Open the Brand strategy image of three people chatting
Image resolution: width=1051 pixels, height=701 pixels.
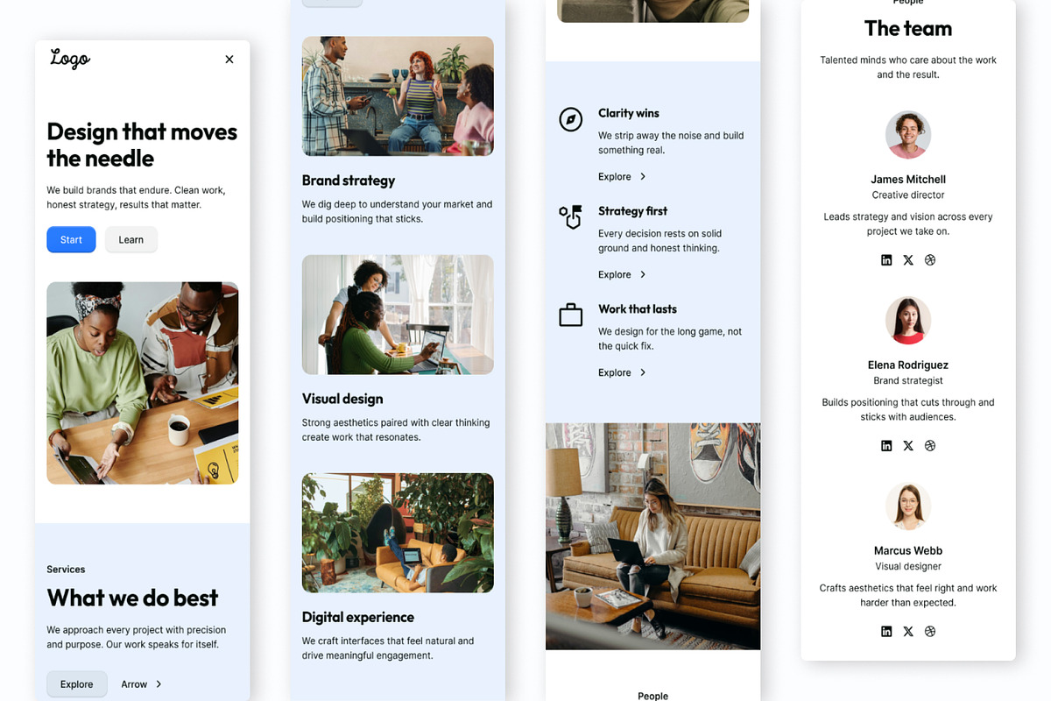click(x=398, y=96)
